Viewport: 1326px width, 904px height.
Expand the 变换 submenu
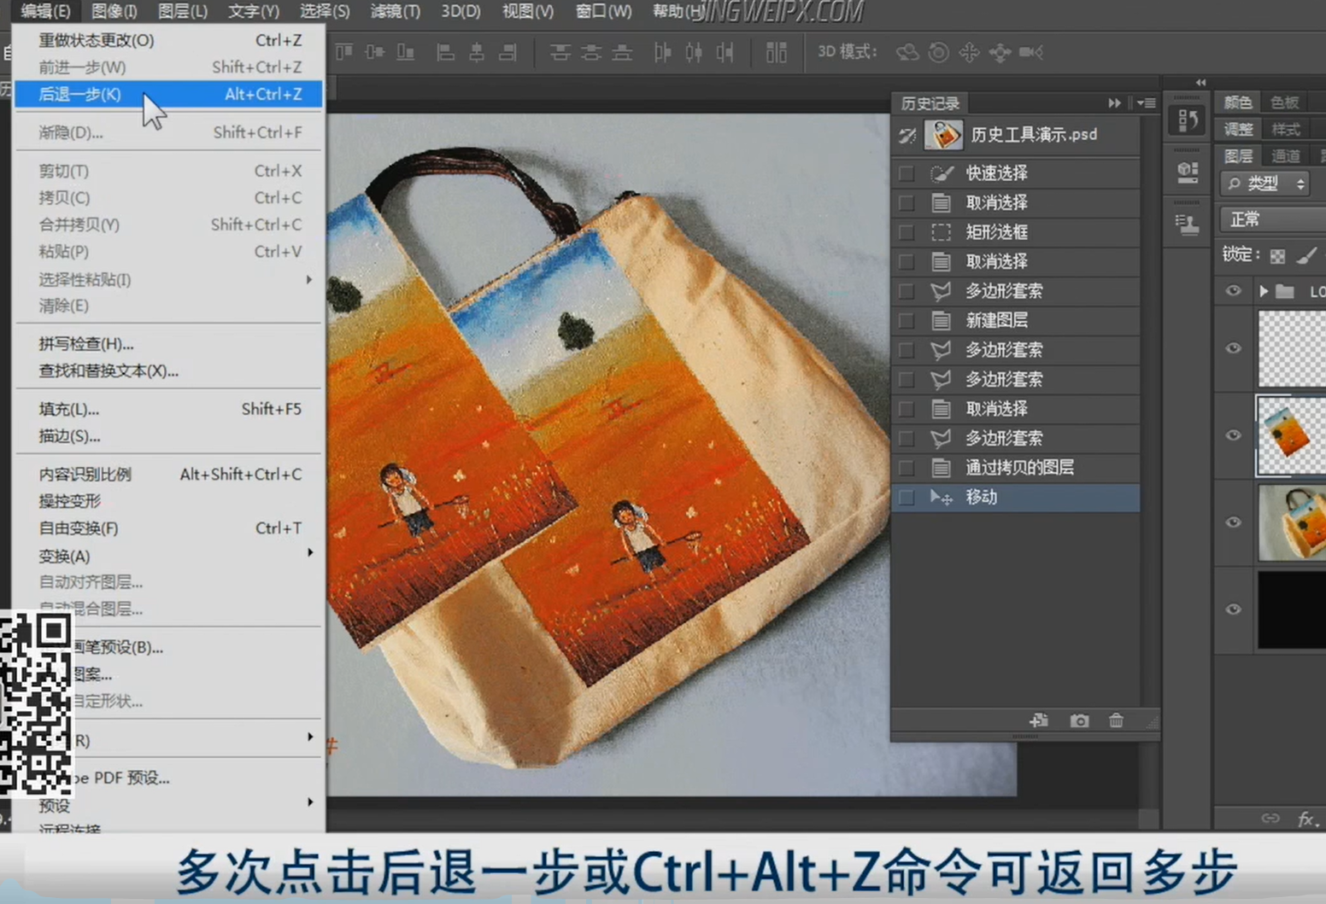pos(170,556)
